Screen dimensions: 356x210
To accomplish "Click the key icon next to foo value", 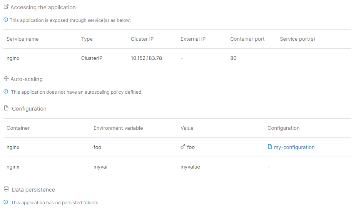I will 183,147.
